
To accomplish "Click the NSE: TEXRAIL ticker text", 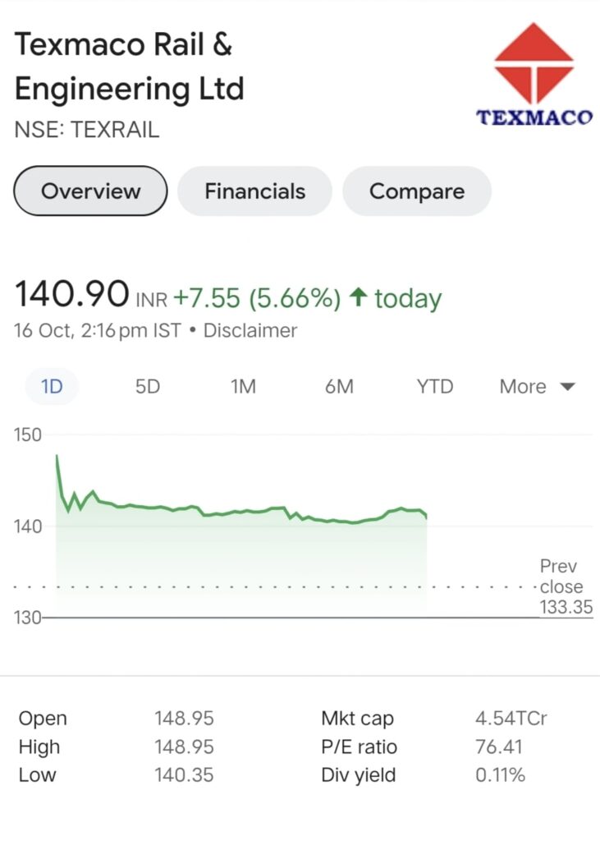I will tap(87, 130).
